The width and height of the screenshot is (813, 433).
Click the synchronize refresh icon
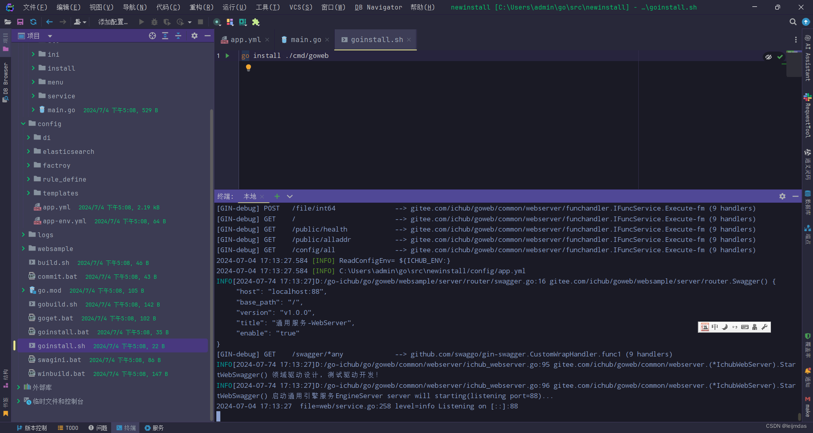pyautogui.click(x=33, y=22)
